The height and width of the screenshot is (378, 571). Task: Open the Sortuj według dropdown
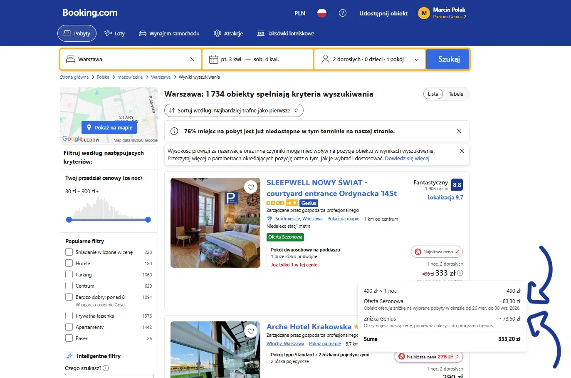click(234, 111)
